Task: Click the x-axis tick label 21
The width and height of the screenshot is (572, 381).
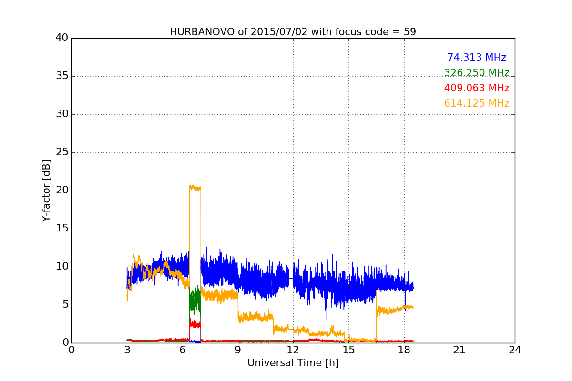Action: (460, 350)
